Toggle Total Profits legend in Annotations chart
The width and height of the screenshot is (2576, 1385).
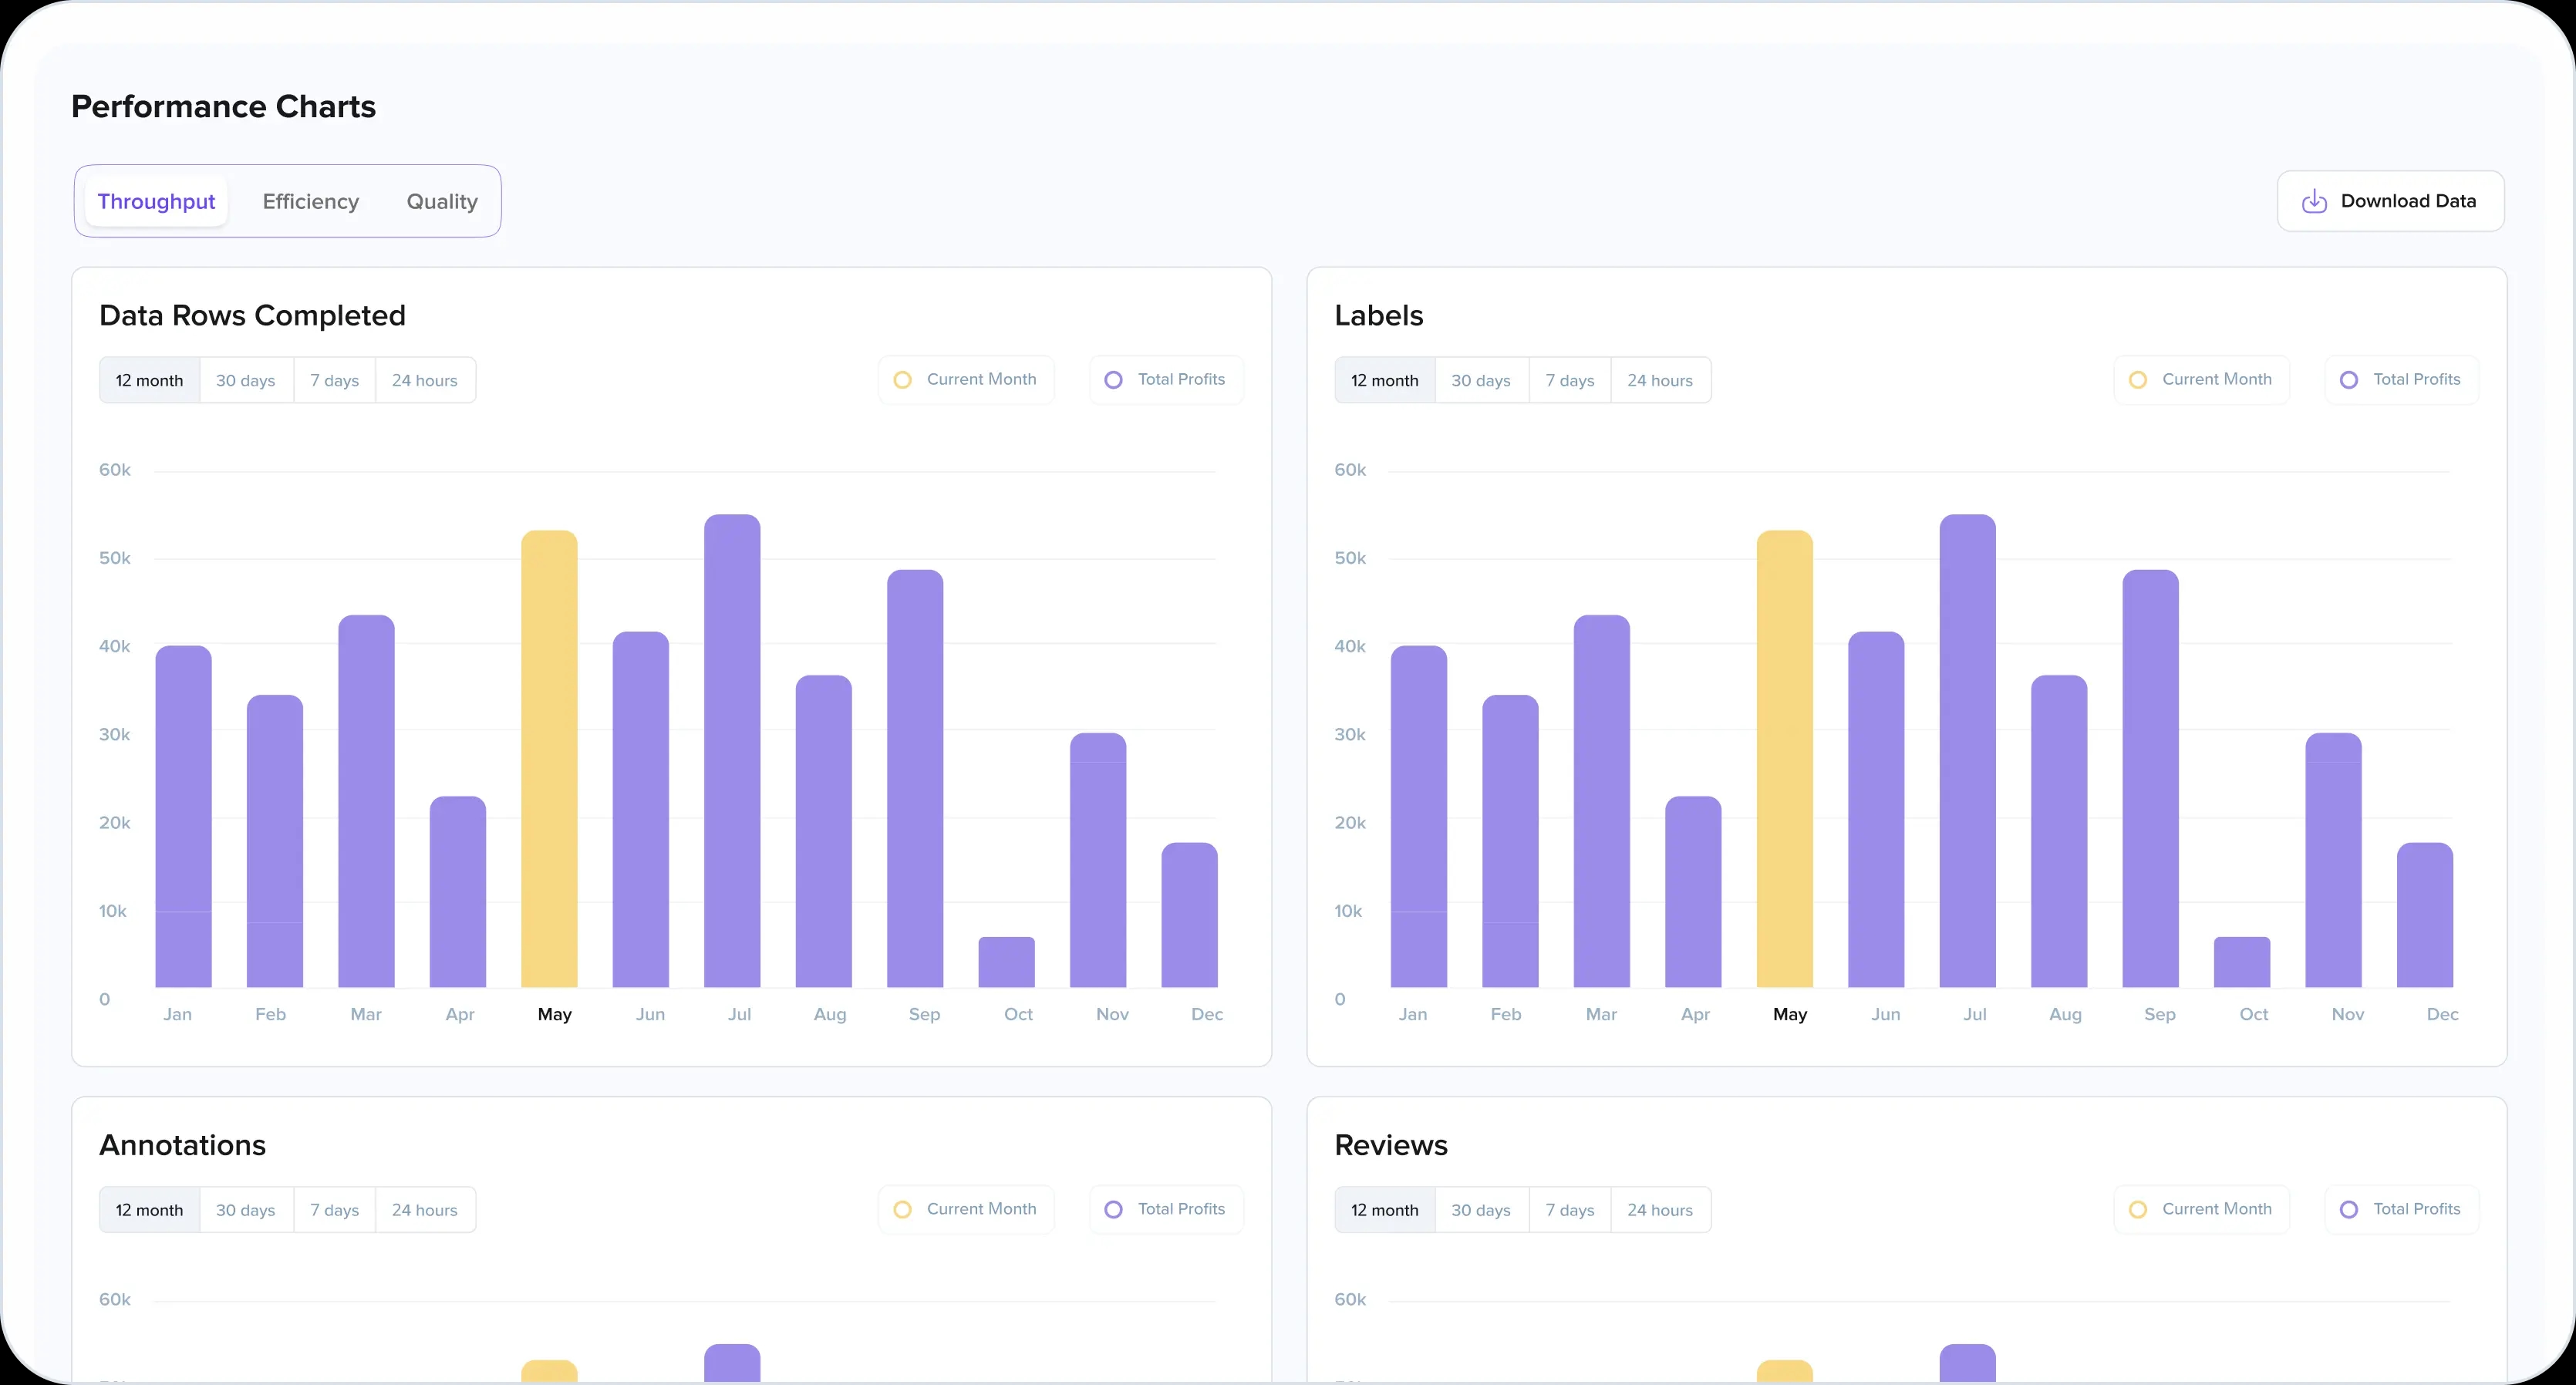[1165, 1209]
